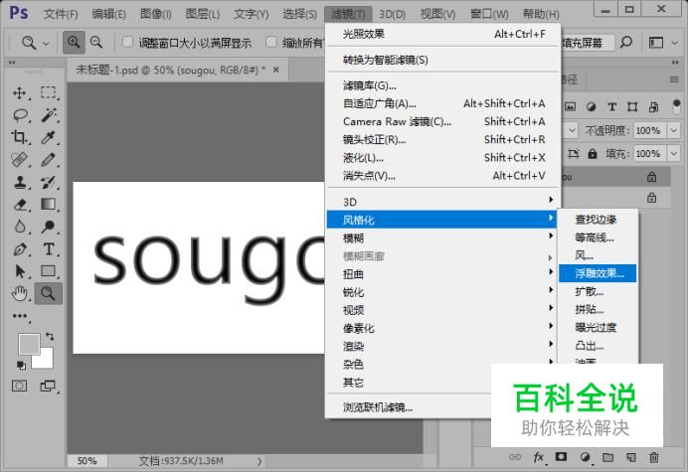The width and height of the screenshot is (688, 472).
Task: Click the layer opacity 100% field
Action: click(x=648, y=130)
